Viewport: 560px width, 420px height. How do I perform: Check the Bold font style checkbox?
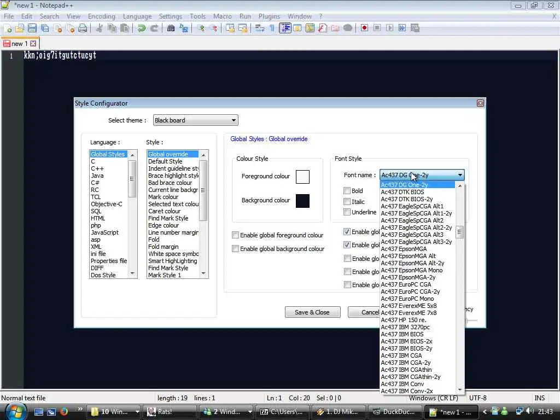[x=347, y=191]
